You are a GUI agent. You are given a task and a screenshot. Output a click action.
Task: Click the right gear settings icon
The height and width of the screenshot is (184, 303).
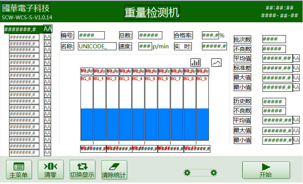[214, 173]
